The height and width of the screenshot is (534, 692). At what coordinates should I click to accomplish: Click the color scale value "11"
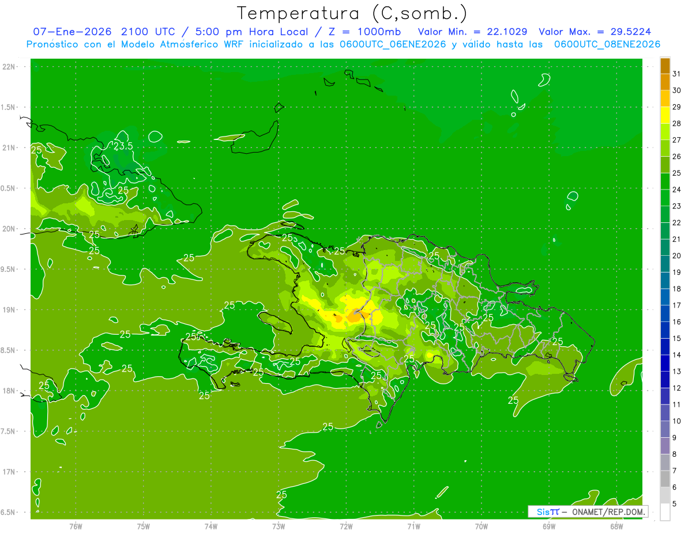(677, 404)
